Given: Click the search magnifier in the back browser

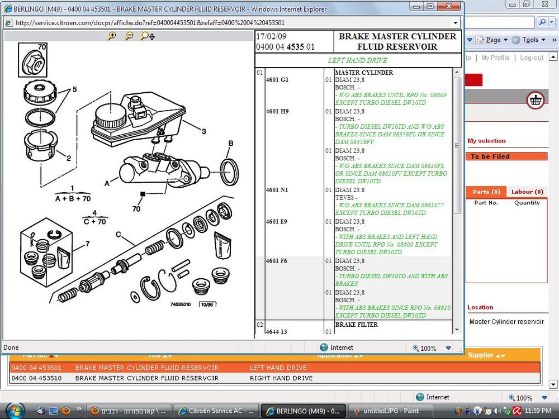Looking at the screenshot, I should [x=542, y=22].
